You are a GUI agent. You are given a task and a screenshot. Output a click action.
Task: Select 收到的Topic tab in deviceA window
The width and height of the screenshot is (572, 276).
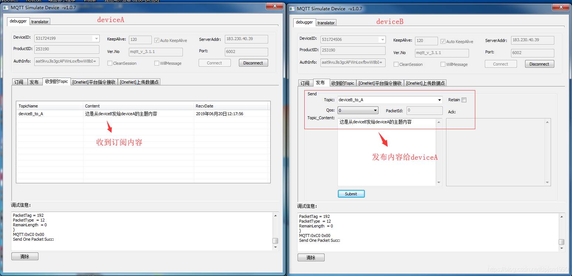[56, 81]
